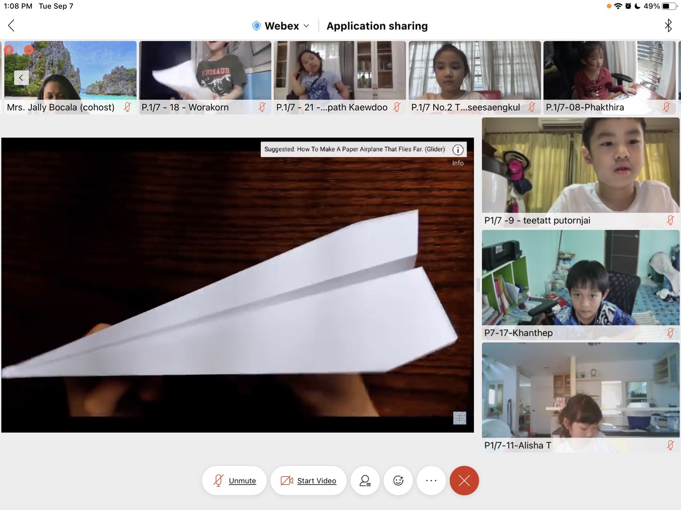Screen dimensions: 681x510
Task: Tap muted mic icon for Kaewdoo
Action: tap(397, 107)
